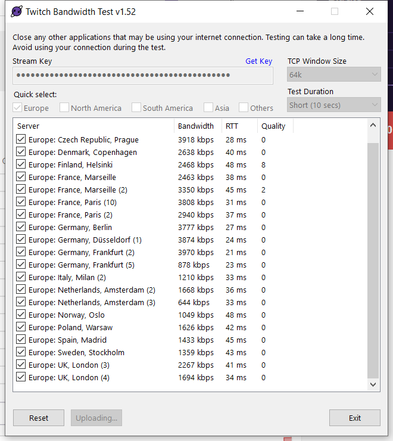Viewport: 393px width, 441px height.
Task: Enable the Asia quick select checkbox
Action: pos(208,107)
